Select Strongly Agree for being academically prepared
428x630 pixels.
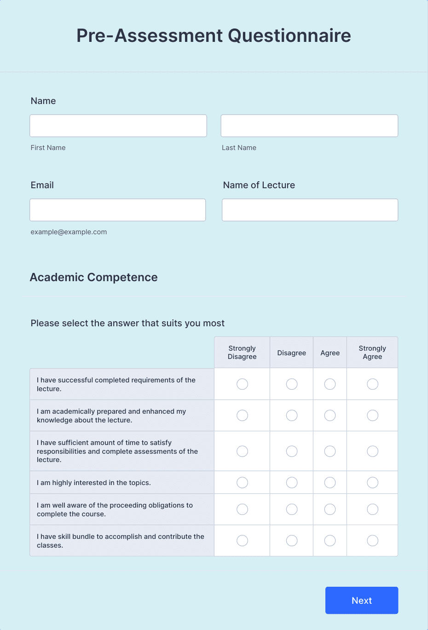(372, 415)
